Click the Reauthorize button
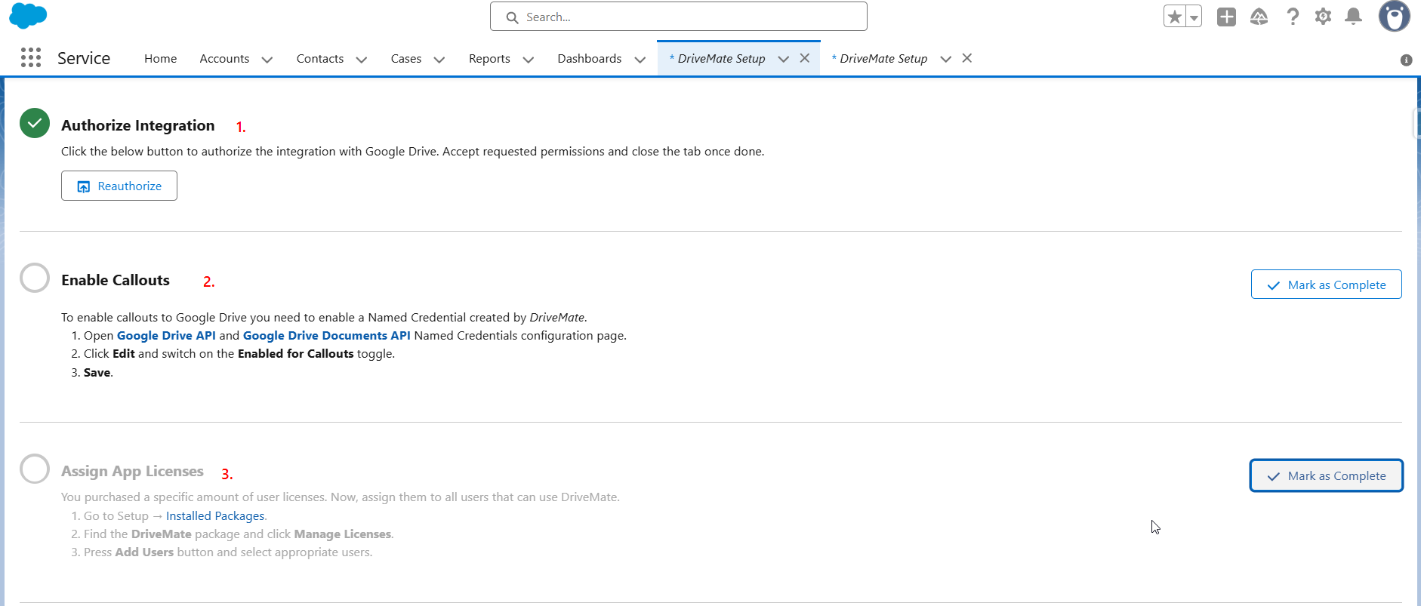Image resolution: width=1421 pixels, height=606 pixels. pos(119,186)
